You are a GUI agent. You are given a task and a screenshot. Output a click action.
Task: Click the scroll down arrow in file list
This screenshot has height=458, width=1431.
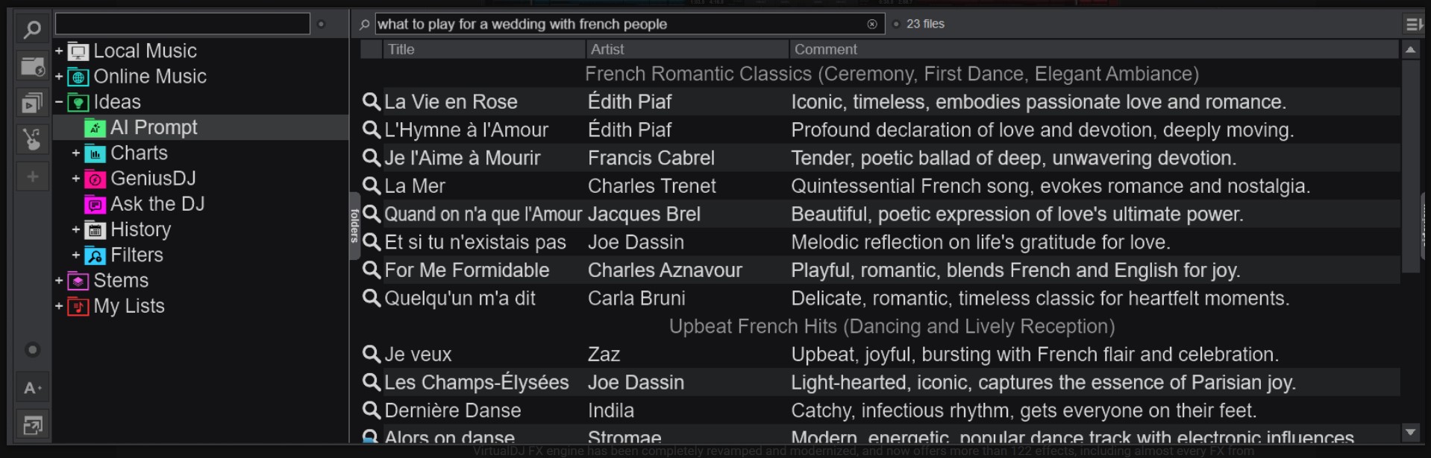click(1410, 432)
